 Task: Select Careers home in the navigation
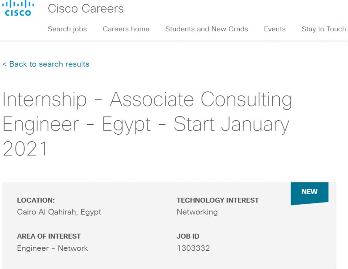tap(126, 29)
